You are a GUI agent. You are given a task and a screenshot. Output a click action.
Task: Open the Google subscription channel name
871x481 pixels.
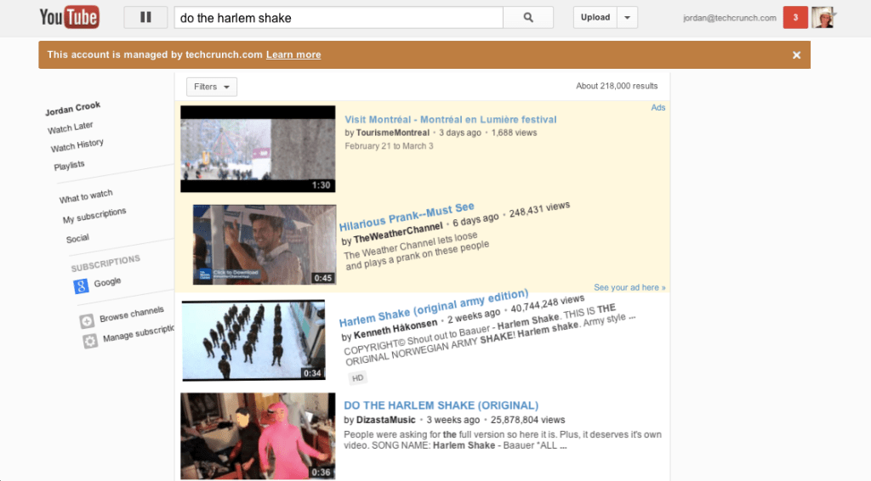coord(107,282)
